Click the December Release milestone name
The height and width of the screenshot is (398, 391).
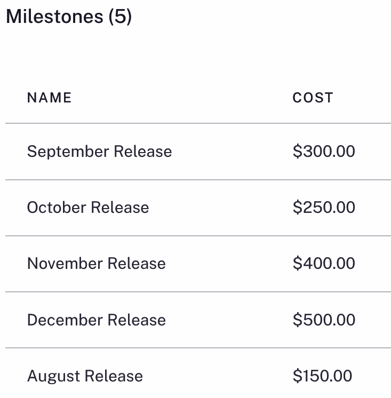[96, 320]
